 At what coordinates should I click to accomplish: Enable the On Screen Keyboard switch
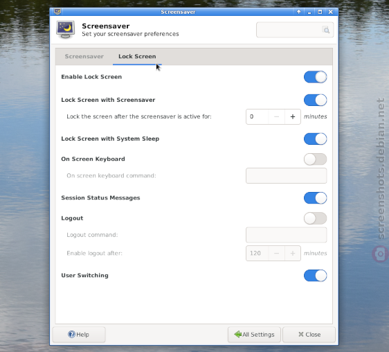click(x=316, y=159)
